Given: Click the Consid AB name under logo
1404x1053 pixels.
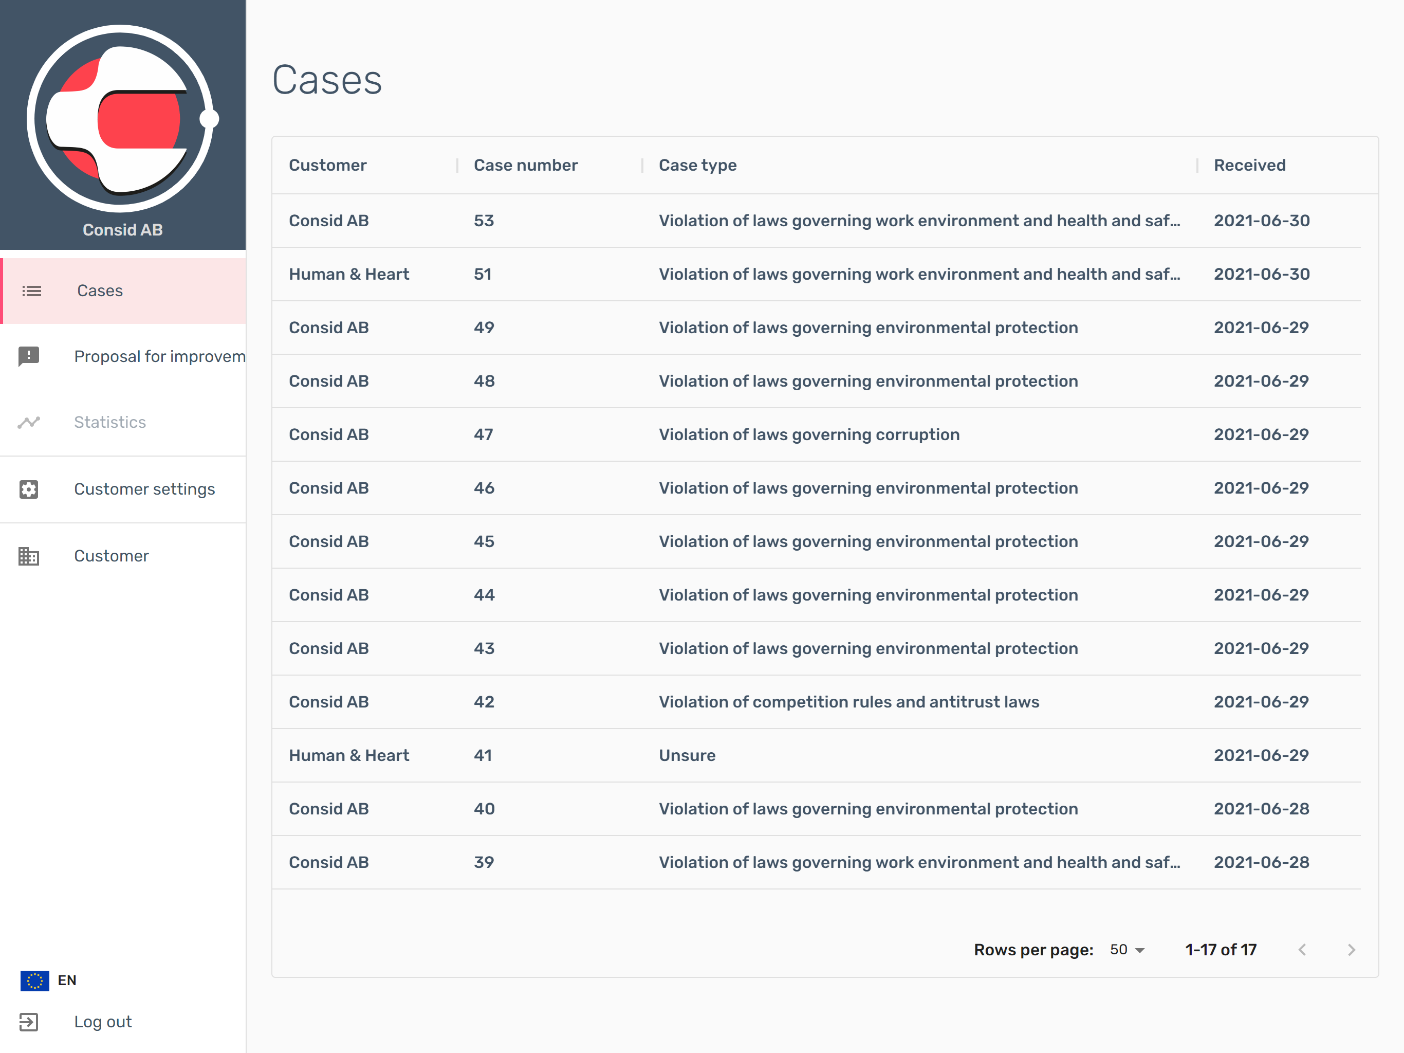Looking at the screenshot, I should [x=122, y=230].
